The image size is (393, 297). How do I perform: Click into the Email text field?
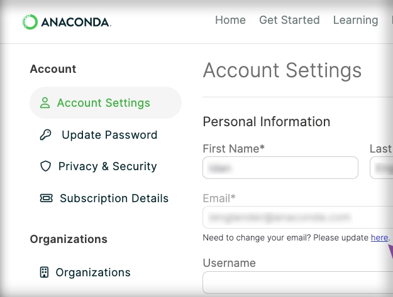tap(298, 217)
